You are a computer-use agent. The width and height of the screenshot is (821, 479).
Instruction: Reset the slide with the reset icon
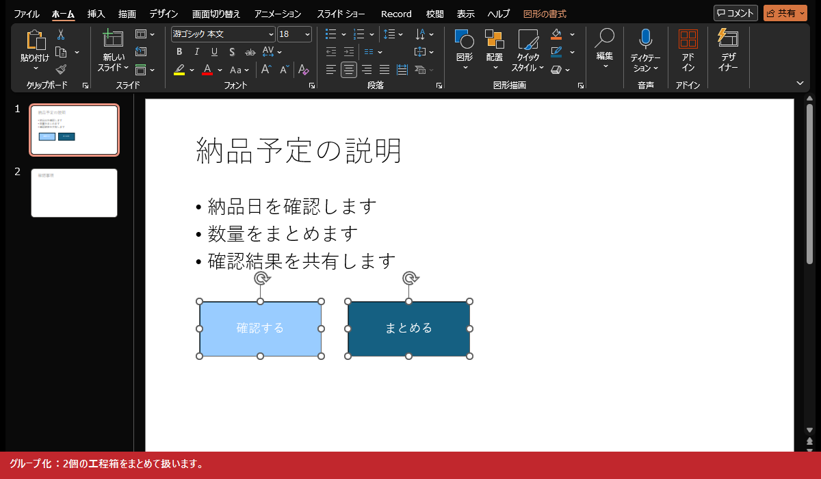(x=141, y=51)
